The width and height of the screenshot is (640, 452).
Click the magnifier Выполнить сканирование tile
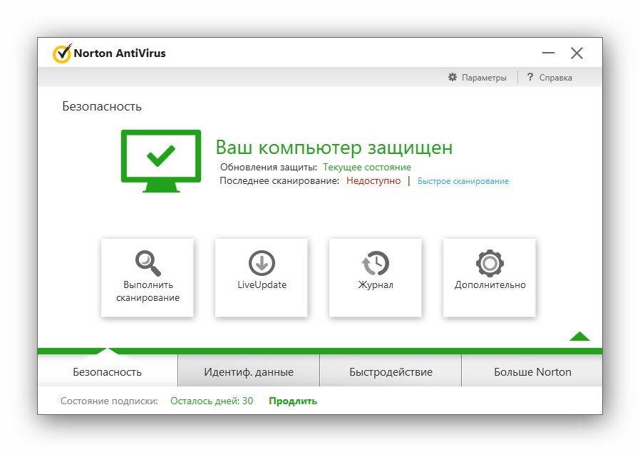(x=148, y=277)
